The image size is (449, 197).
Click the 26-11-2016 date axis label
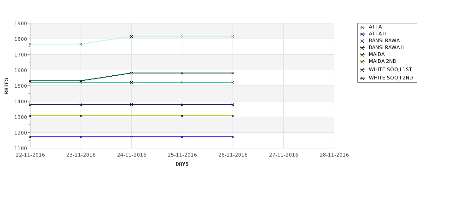pyautogui.click(x=233, y=155)
